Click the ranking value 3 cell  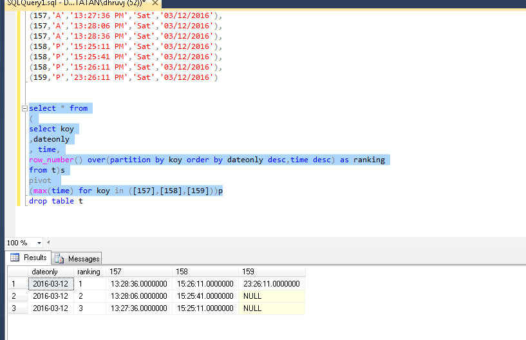click(x=90, y=308)
